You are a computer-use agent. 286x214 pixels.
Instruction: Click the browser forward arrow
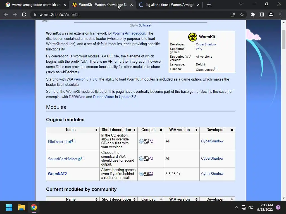pos(15,14)
